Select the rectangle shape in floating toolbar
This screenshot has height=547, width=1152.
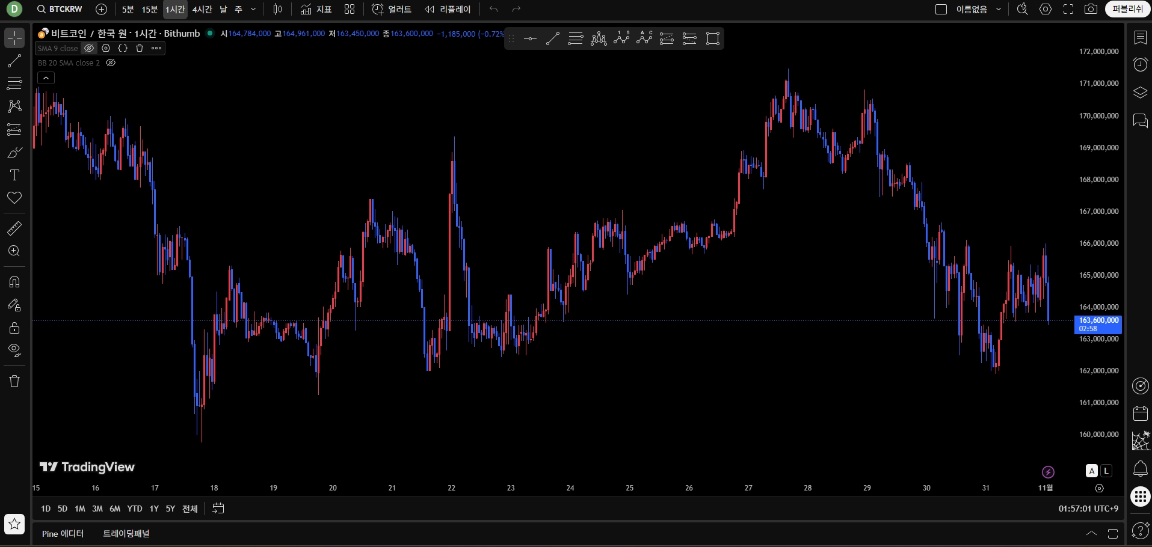click(713, 39)
